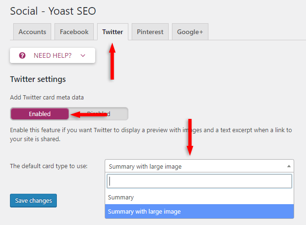Click the default card type label
The height and width of the screenshot is (225, 306).
[49, 166]
